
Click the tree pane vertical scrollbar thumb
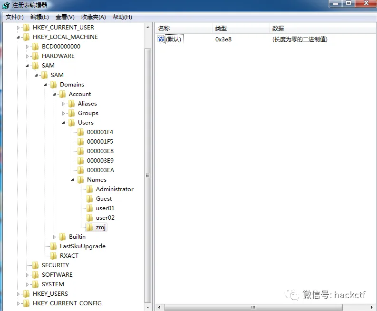pos(148,175)
